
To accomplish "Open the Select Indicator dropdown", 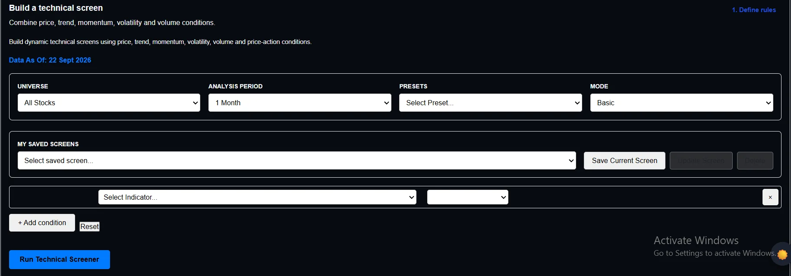I will pos(257,197).
